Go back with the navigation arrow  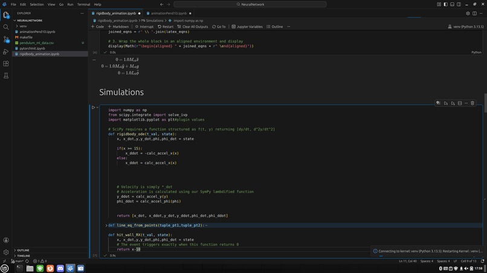click(161, 4)
